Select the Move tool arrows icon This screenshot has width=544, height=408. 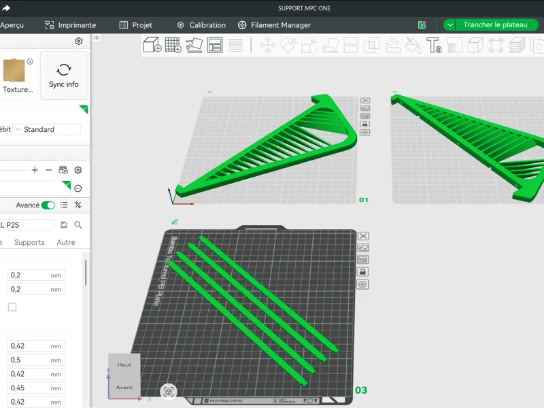[x=267, y=46]
